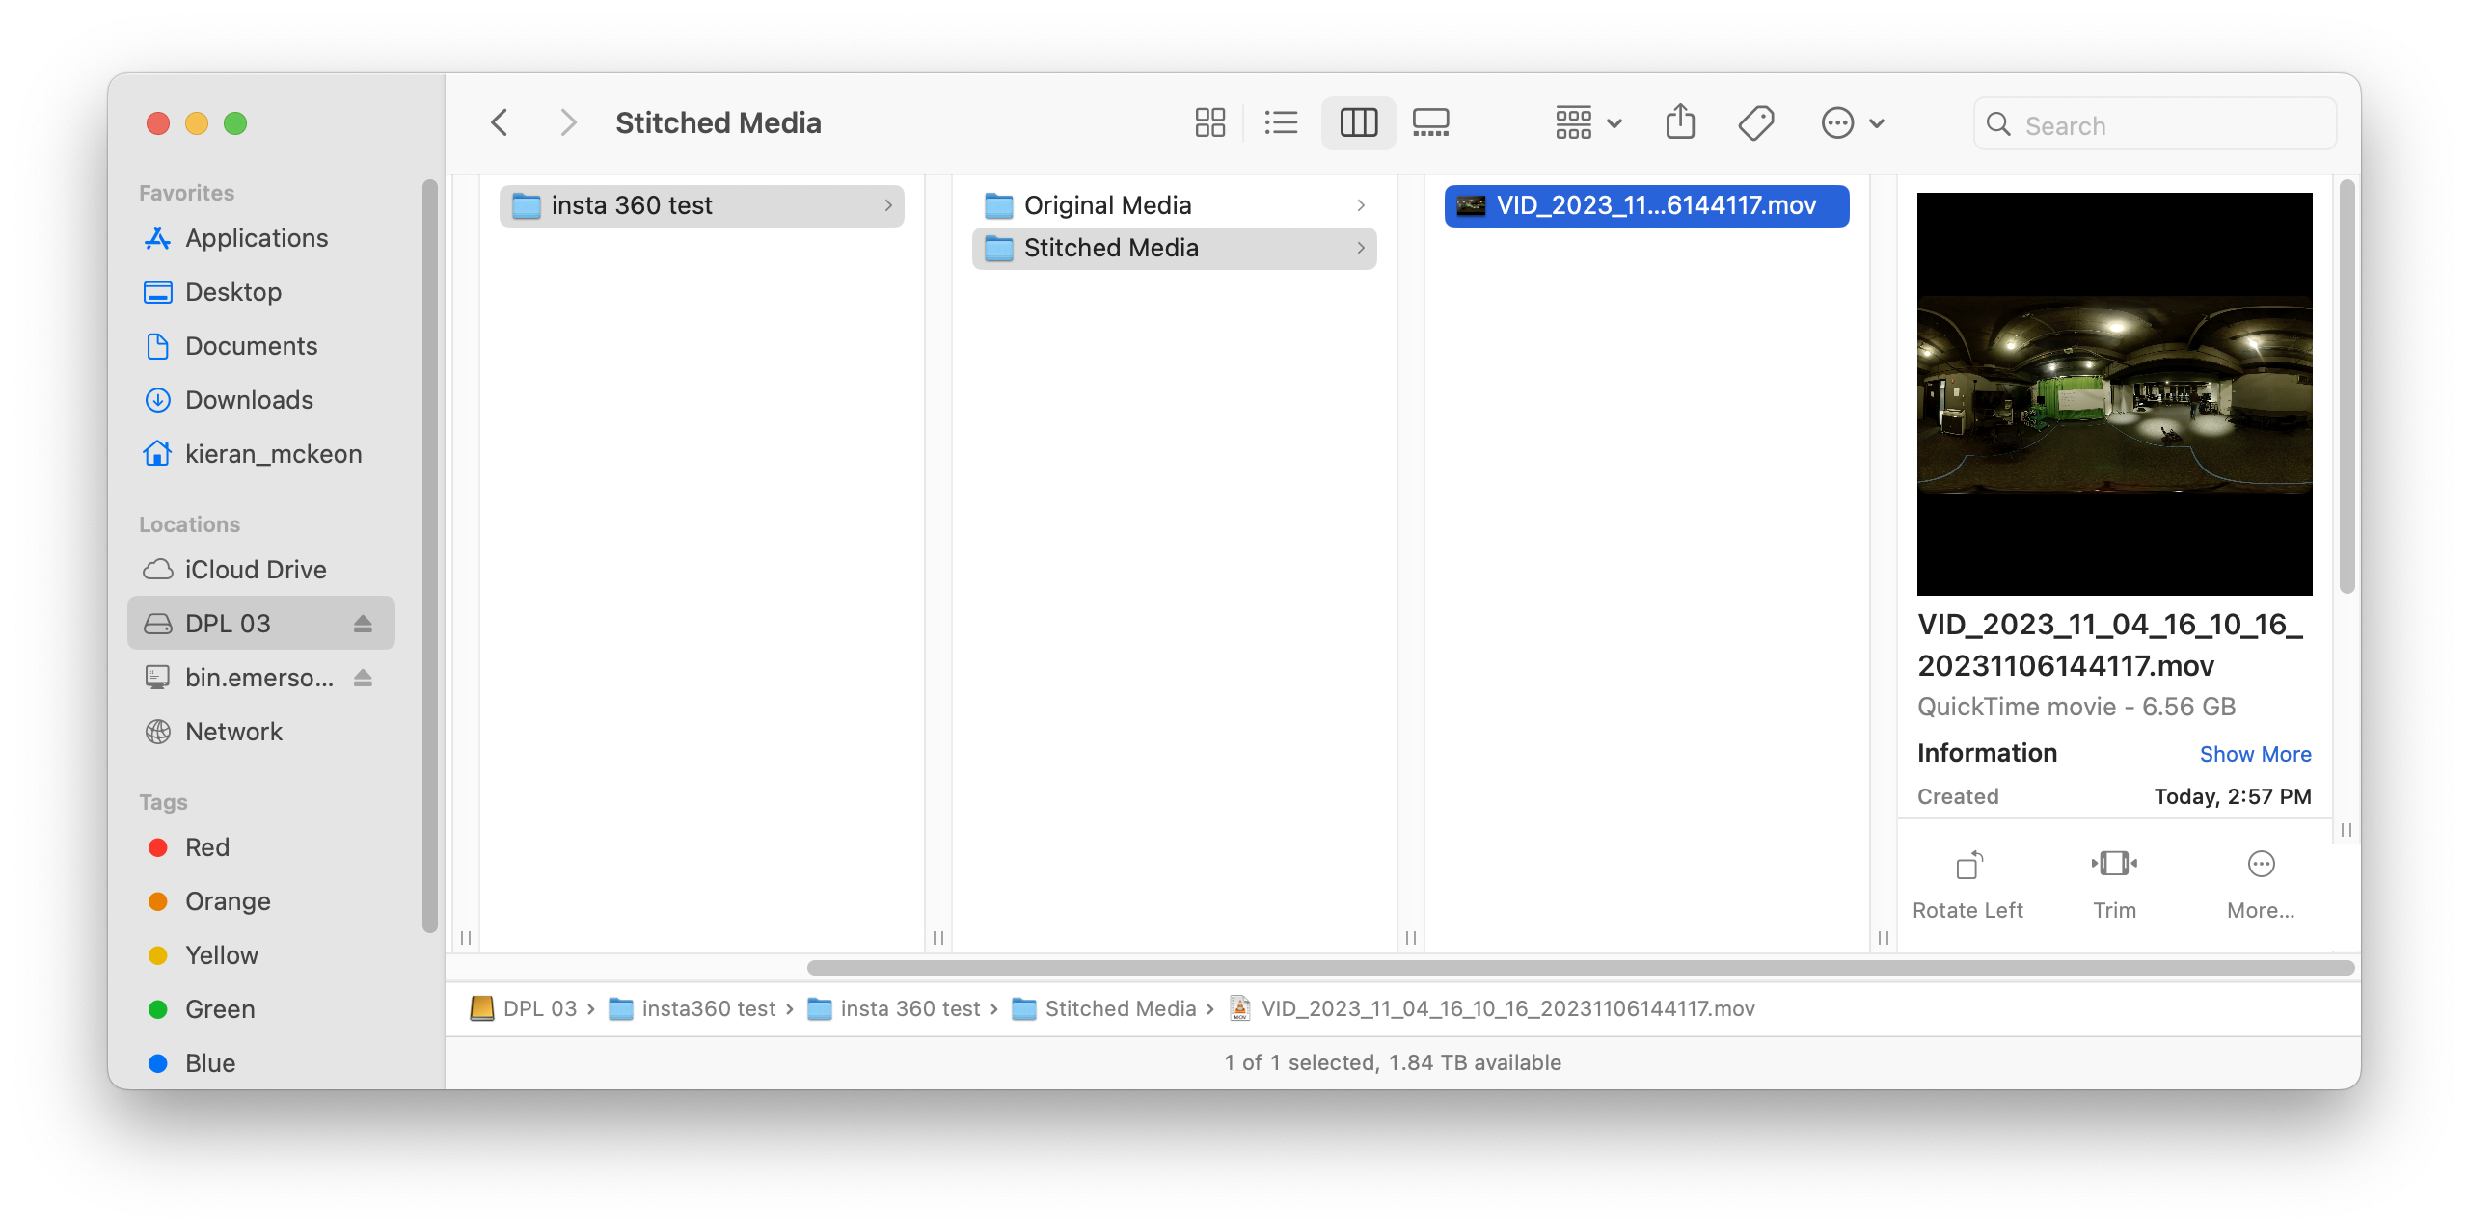This screenshot has width=2469, height=1232.
Task: Expand insta 360 test folder chevron
Action: 888,205
